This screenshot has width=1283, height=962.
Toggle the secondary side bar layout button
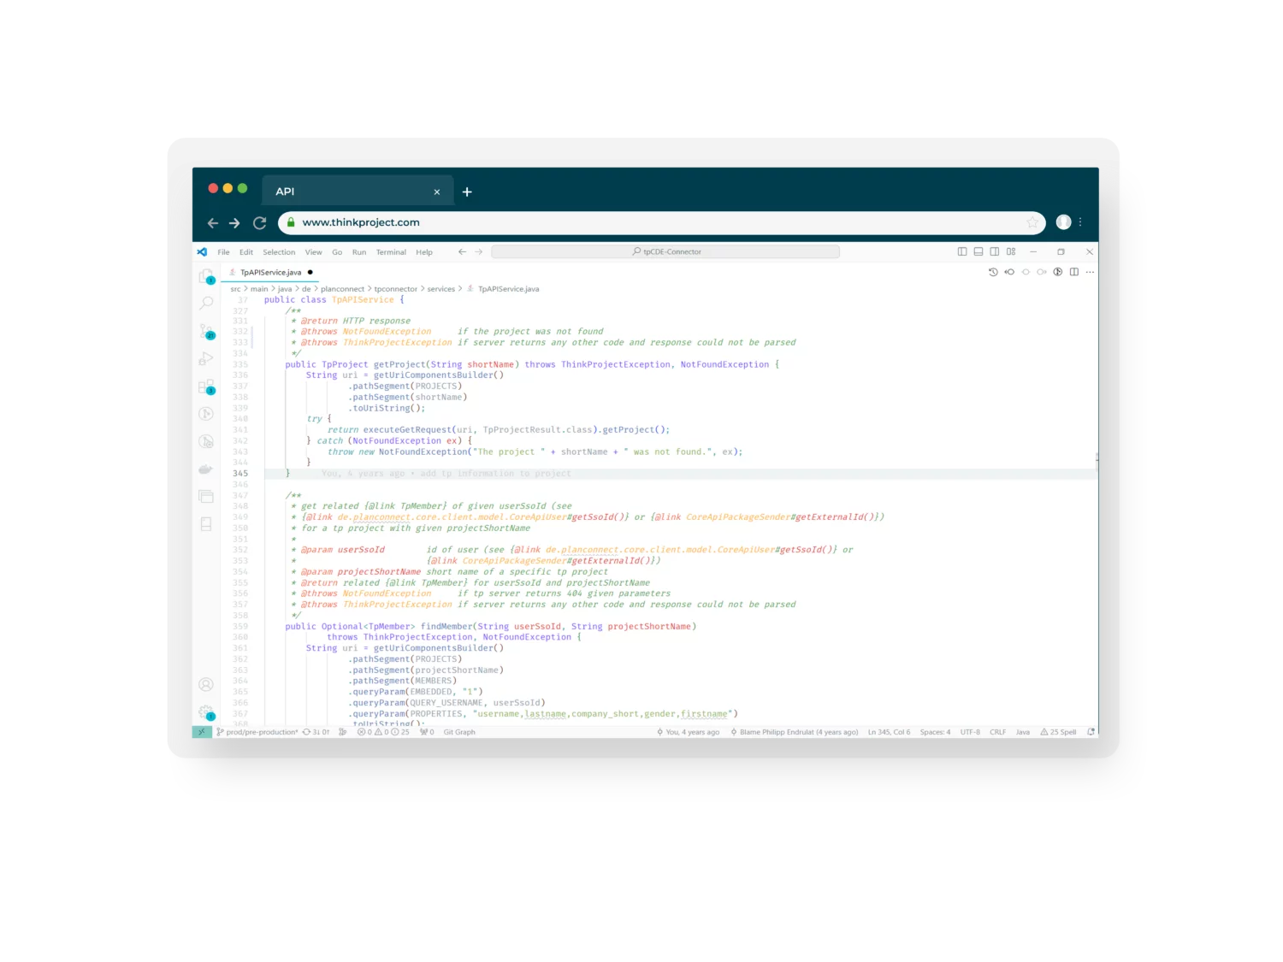pyautogui.click(x=995, y=251)
